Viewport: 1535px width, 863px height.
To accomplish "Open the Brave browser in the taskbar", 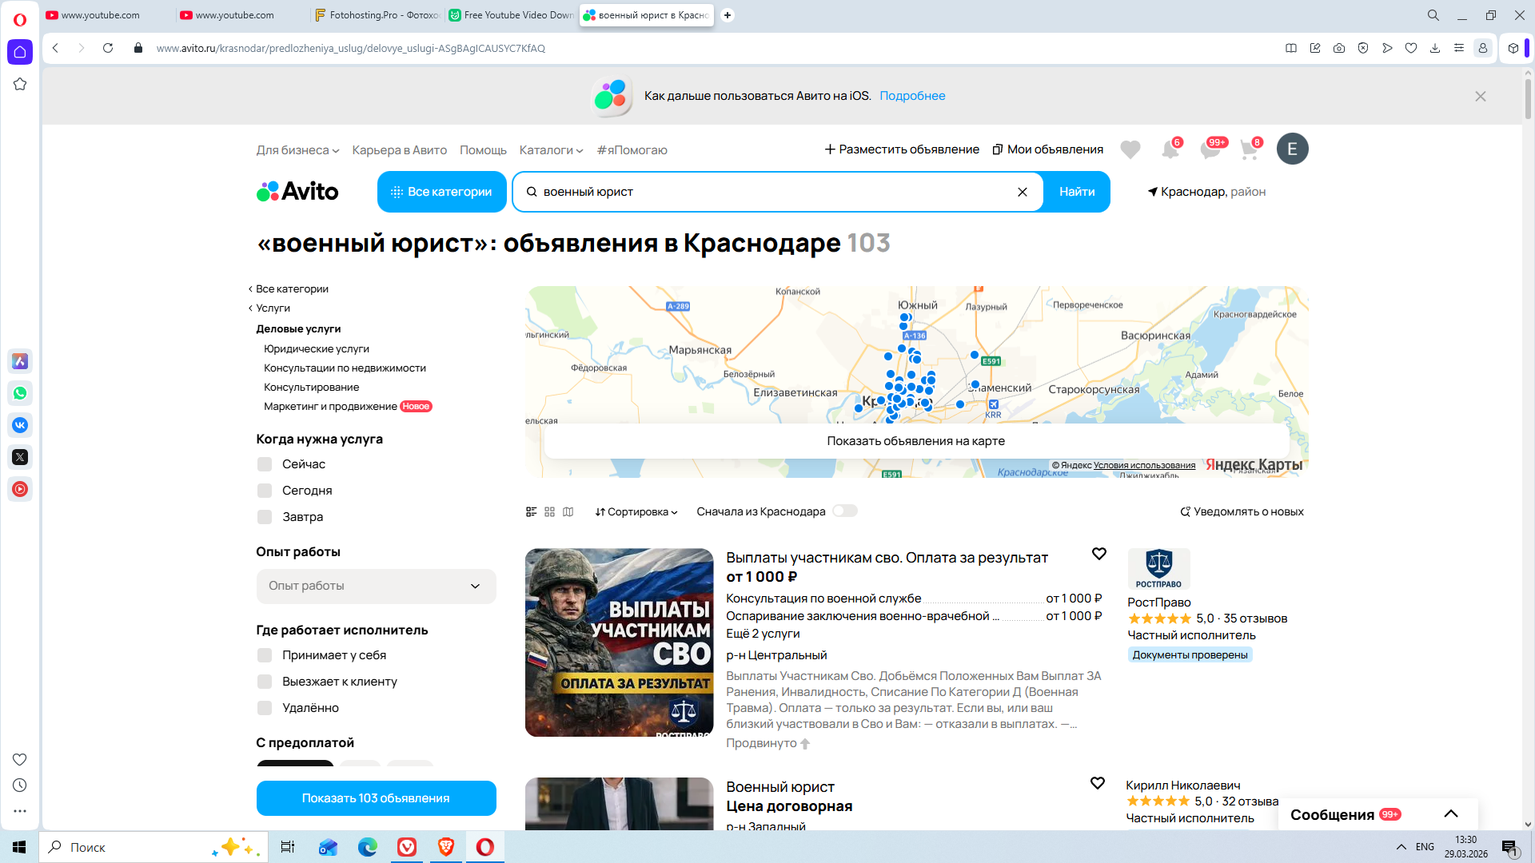I will 446,847.
